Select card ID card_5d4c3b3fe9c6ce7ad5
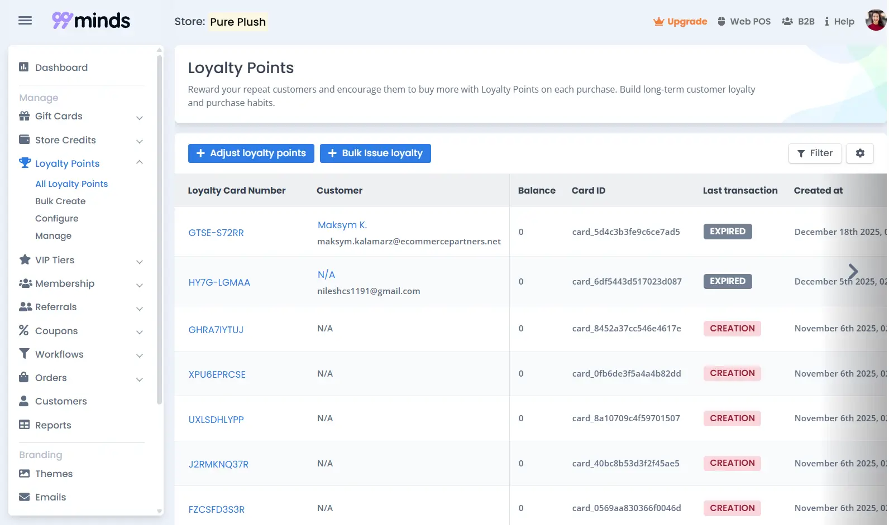Screen dimensions: 889x525 626,232
